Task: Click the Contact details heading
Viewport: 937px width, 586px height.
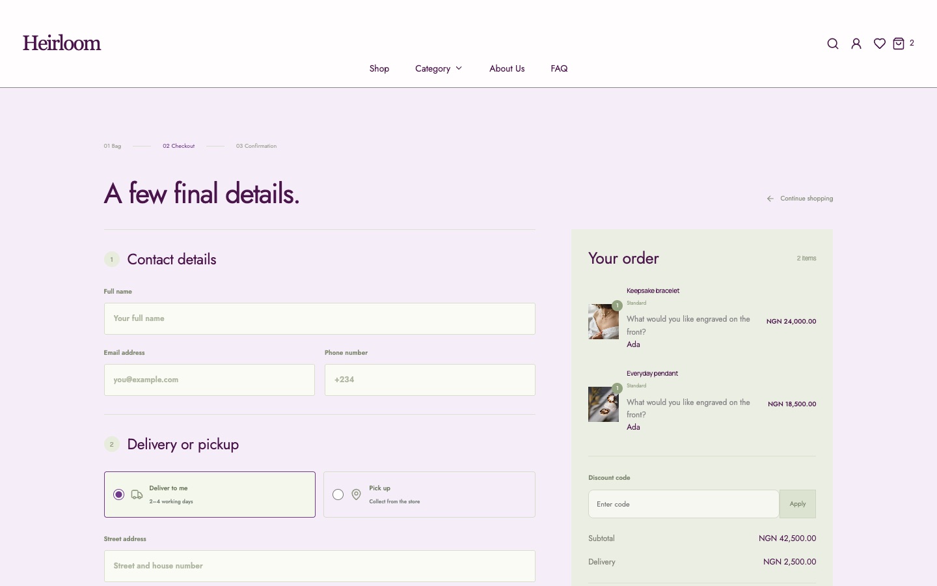Action: click(x=172, y=259)
